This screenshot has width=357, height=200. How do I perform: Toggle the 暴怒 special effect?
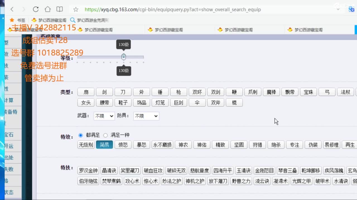[141, 145]
